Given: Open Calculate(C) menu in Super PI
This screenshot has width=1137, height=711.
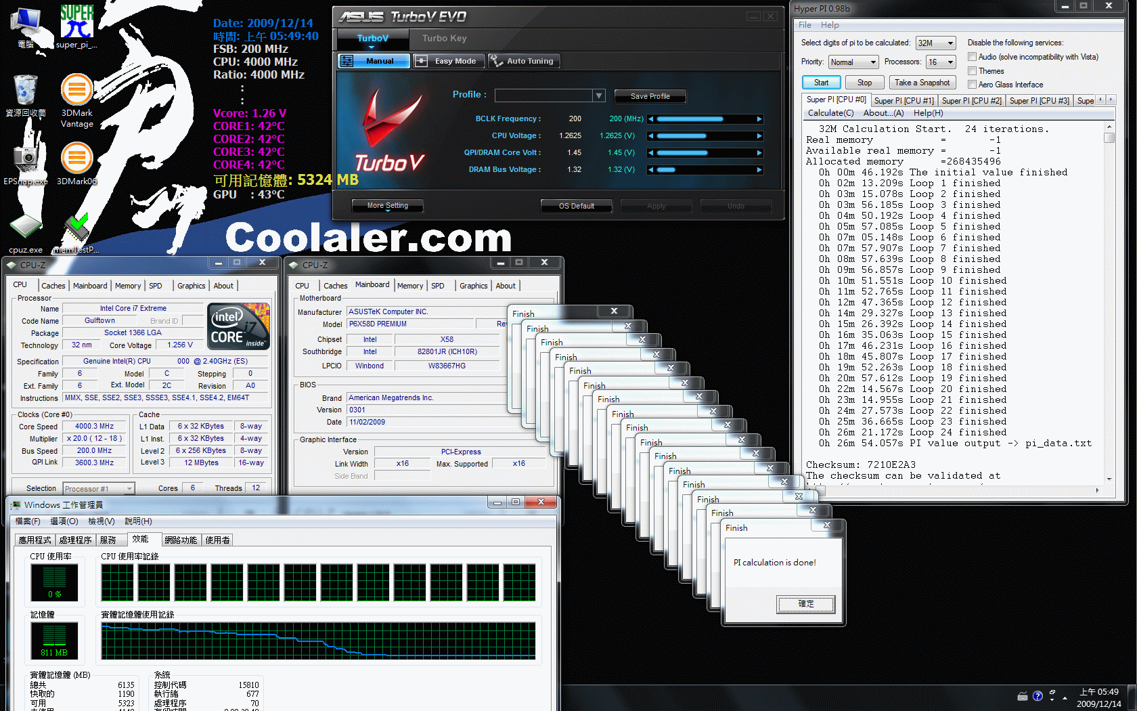Looking at the screenshot, I should pyautogui.click(x=830, y=113).
